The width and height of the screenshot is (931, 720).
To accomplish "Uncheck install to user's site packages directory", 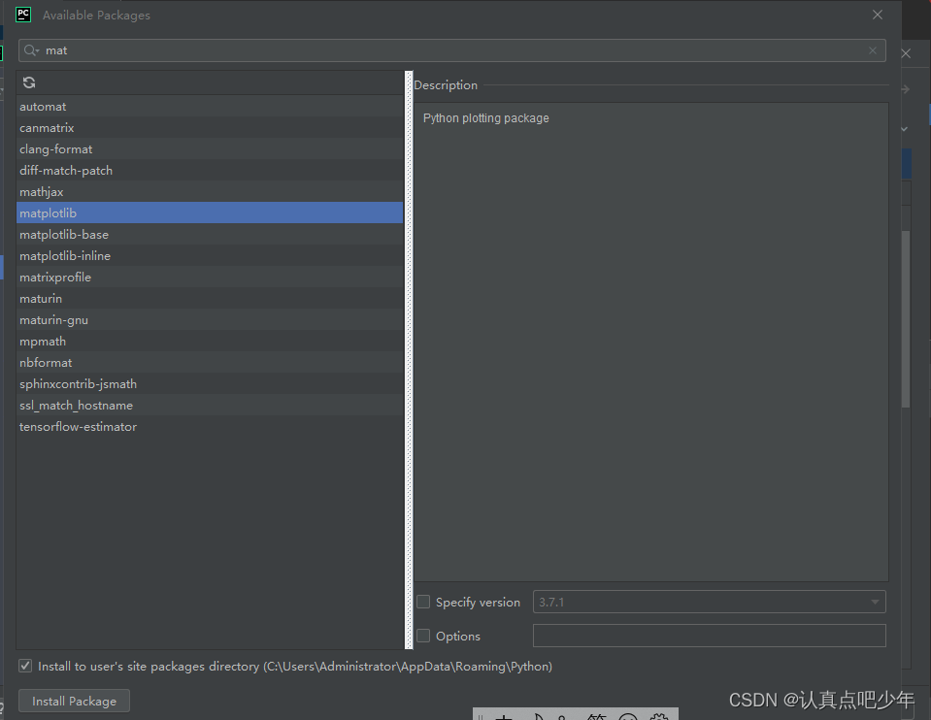I will pos(24,666).
